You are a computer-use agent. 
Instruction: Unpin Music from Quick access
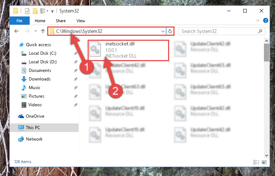pos(75,88)
